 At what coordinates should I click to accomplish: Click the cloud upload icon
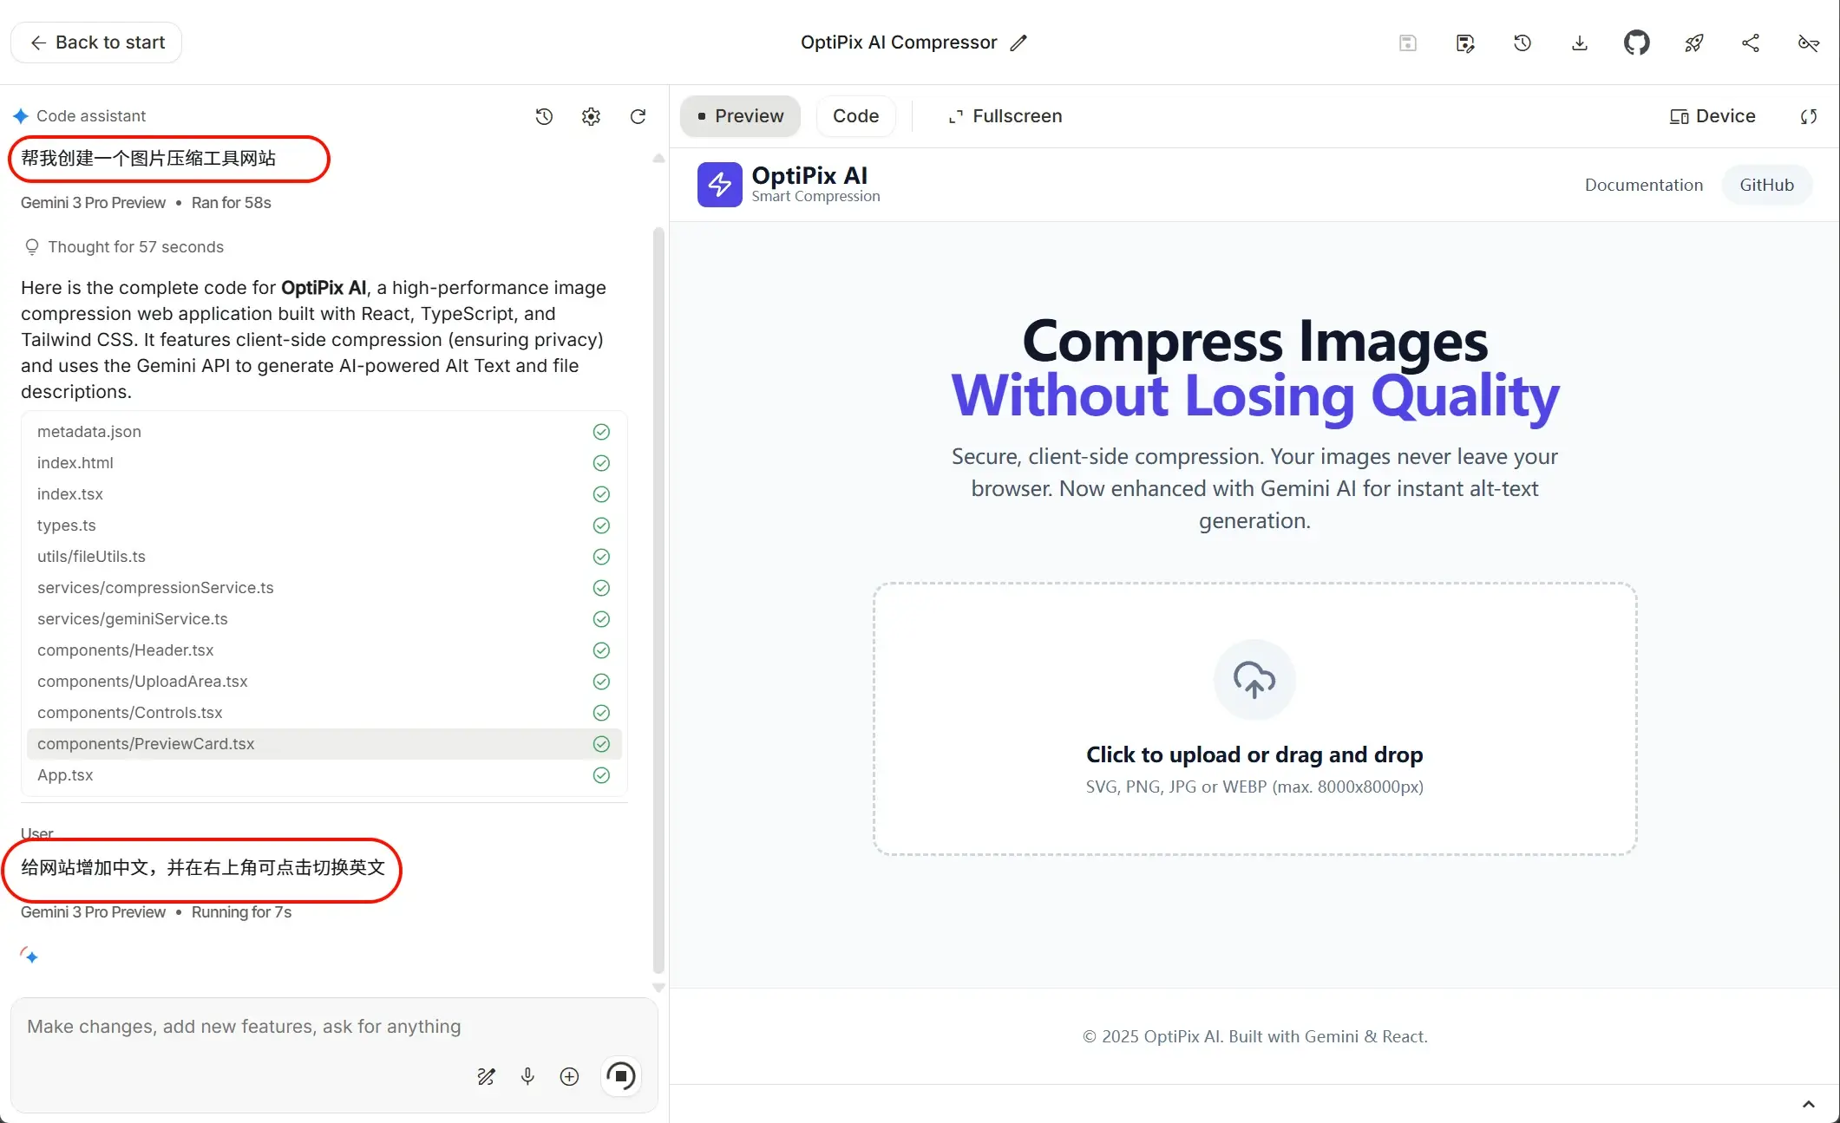pyautogui.click(x=1254, y=680)
